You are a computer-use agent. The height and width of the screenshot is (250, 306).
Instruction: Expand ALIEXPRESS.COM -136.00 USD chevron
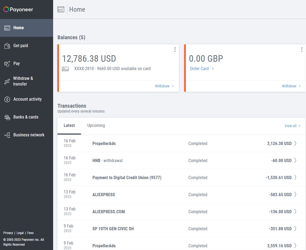pyautogui.click(x=295, y=211)
